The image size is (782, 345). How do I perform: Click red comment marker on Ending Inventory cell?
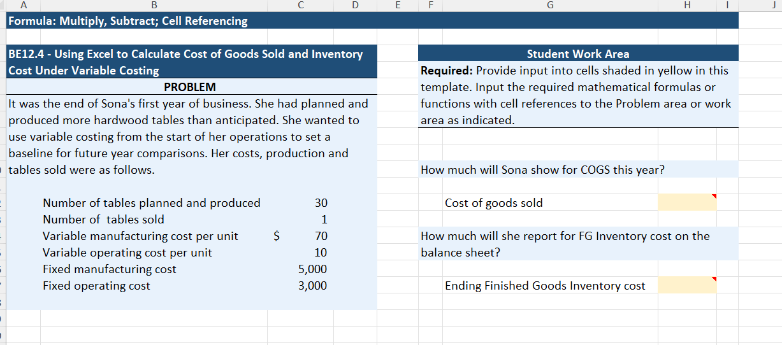(714, 279)
